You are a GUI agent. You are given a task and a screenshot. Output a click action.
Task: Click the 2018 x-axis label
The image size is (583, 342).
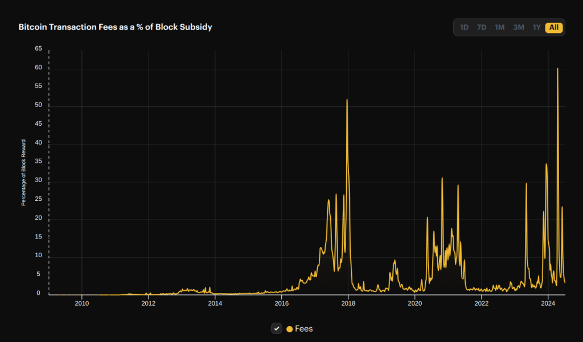click(x=348, y=303)
